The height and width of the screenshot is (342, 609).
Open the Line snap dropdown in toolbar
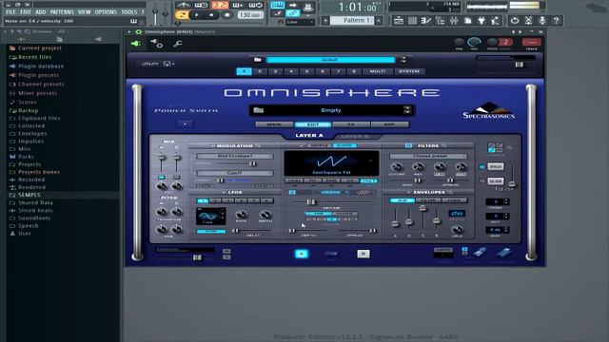click(x=301, y=22)
